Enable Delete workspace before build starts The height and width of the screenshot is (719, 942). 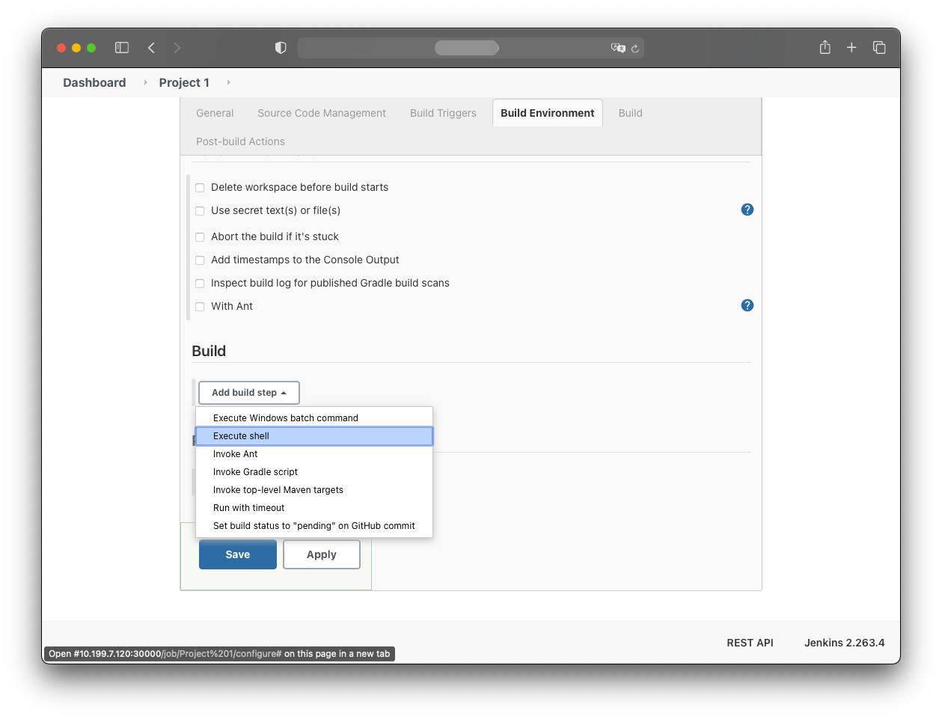pyautogui.click(x=200, y=188)
